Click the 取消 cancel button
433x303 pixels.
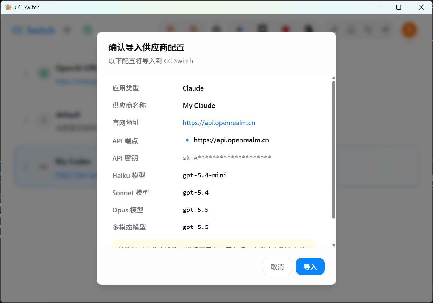[277, 267]
